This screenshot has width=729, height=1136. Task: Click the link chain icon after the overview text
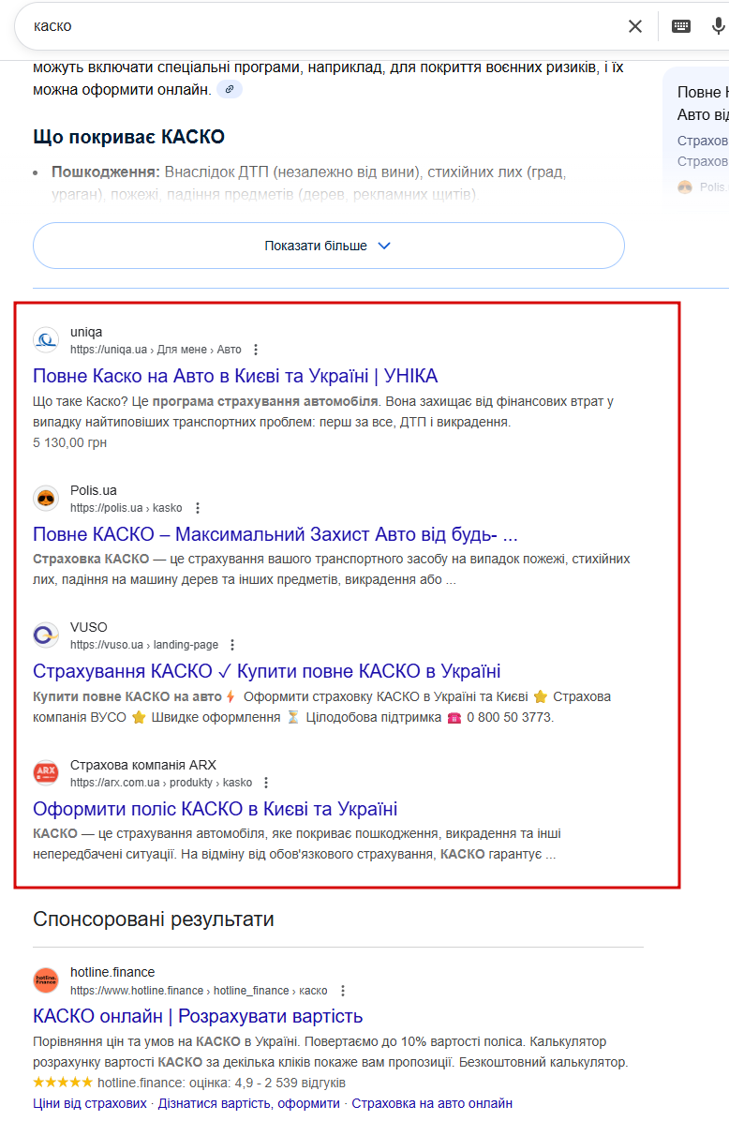pyautogui.click(x=230, y=89)
